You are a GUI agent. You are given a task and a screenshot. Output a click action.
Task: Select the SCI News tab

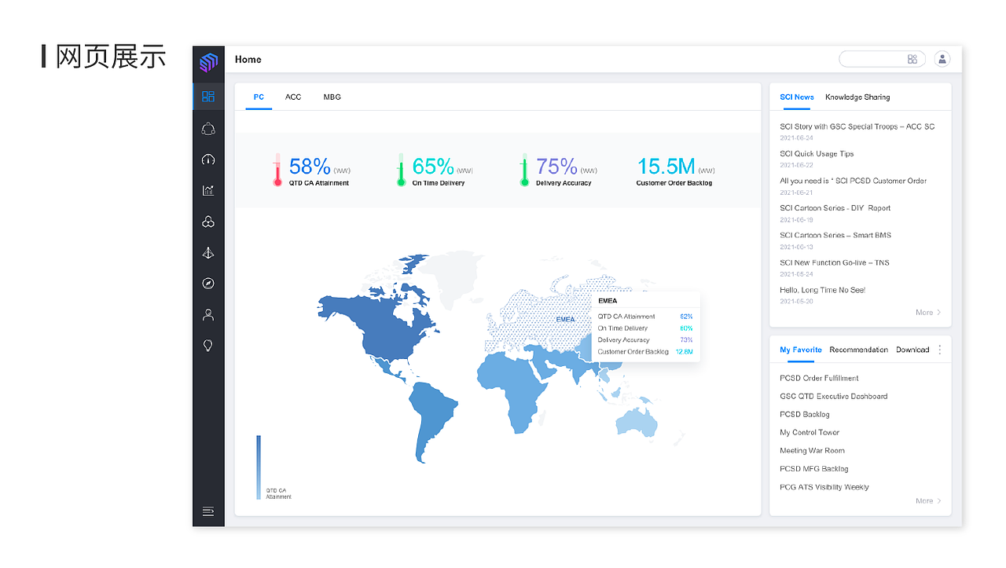pyautogui.click(x=797, y=97)
